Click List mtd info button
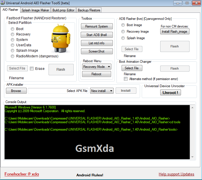 tap(97, 43)
